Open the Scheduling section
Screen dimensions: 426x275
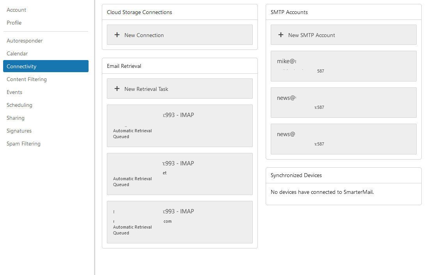[x=20, y=105]
